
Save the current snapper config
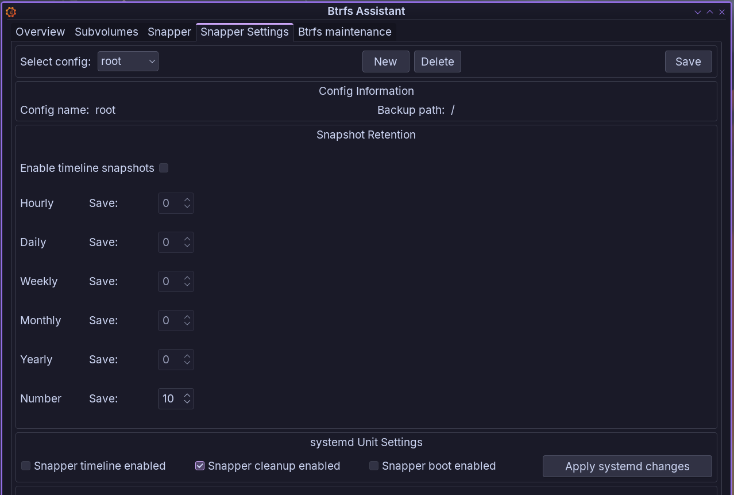[688, 62]
